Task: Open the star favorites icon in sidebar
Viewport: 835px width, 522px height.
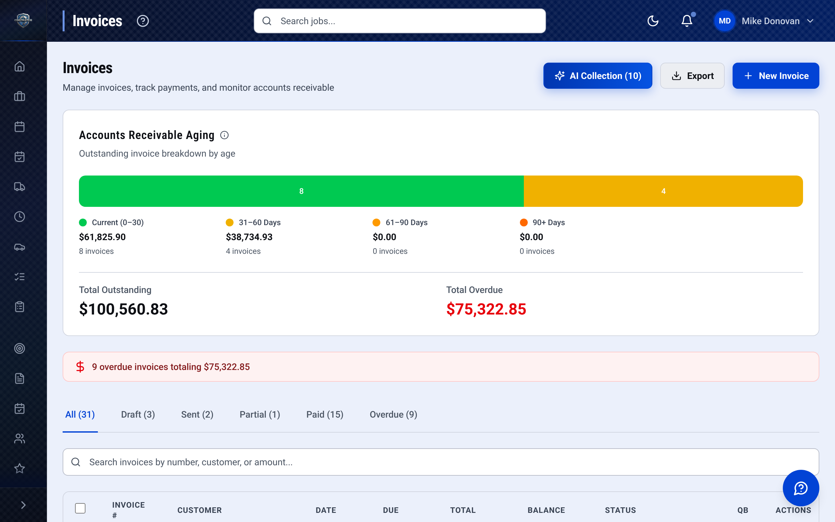Action: 20,468
